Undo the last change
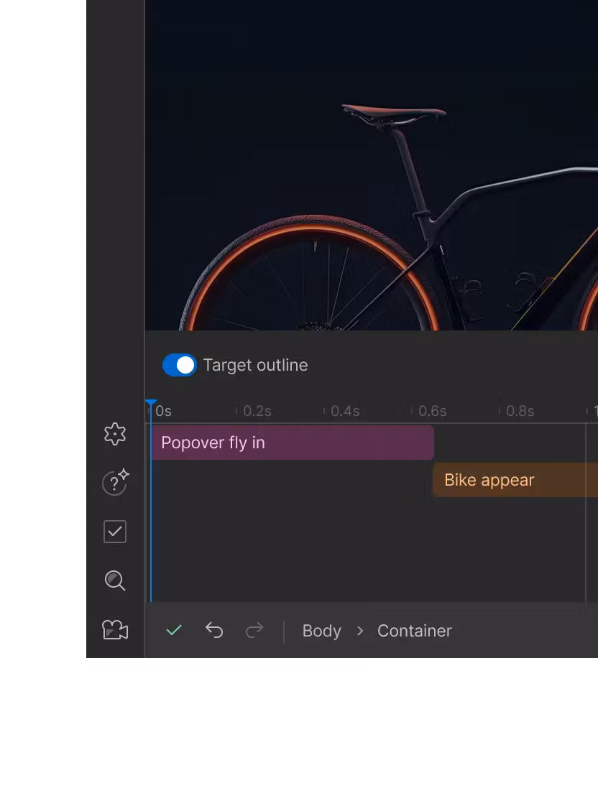 point(214,630)
